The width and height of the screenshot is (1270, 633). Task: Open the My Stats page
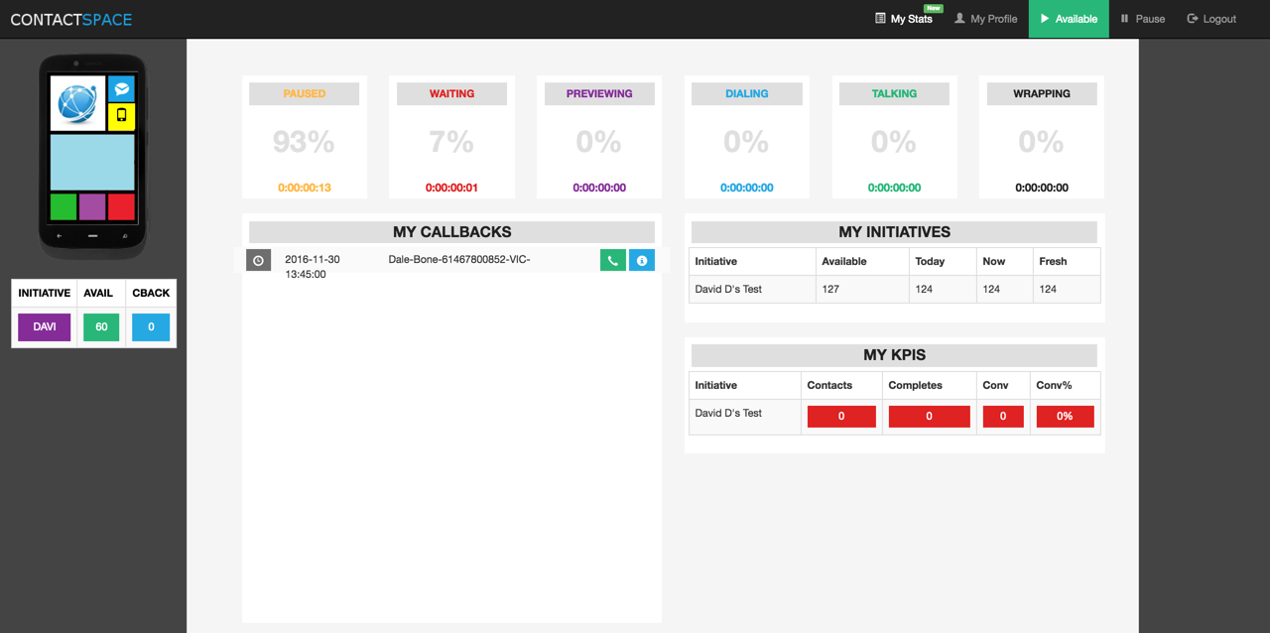904,19
